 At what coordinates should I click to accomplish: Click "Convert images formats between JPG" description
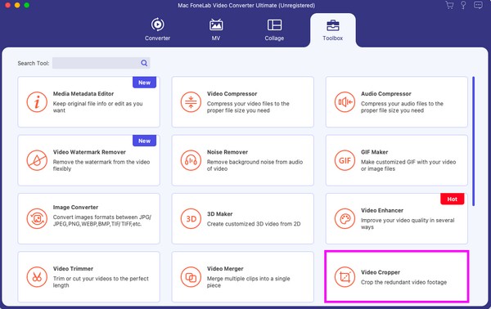(x=102, y=221)
